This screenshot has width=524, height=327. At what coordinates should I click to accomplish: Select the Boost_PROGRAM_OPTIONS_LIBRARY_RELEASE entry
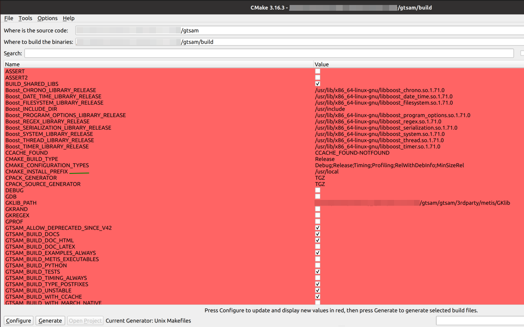(x=66, y=115)
